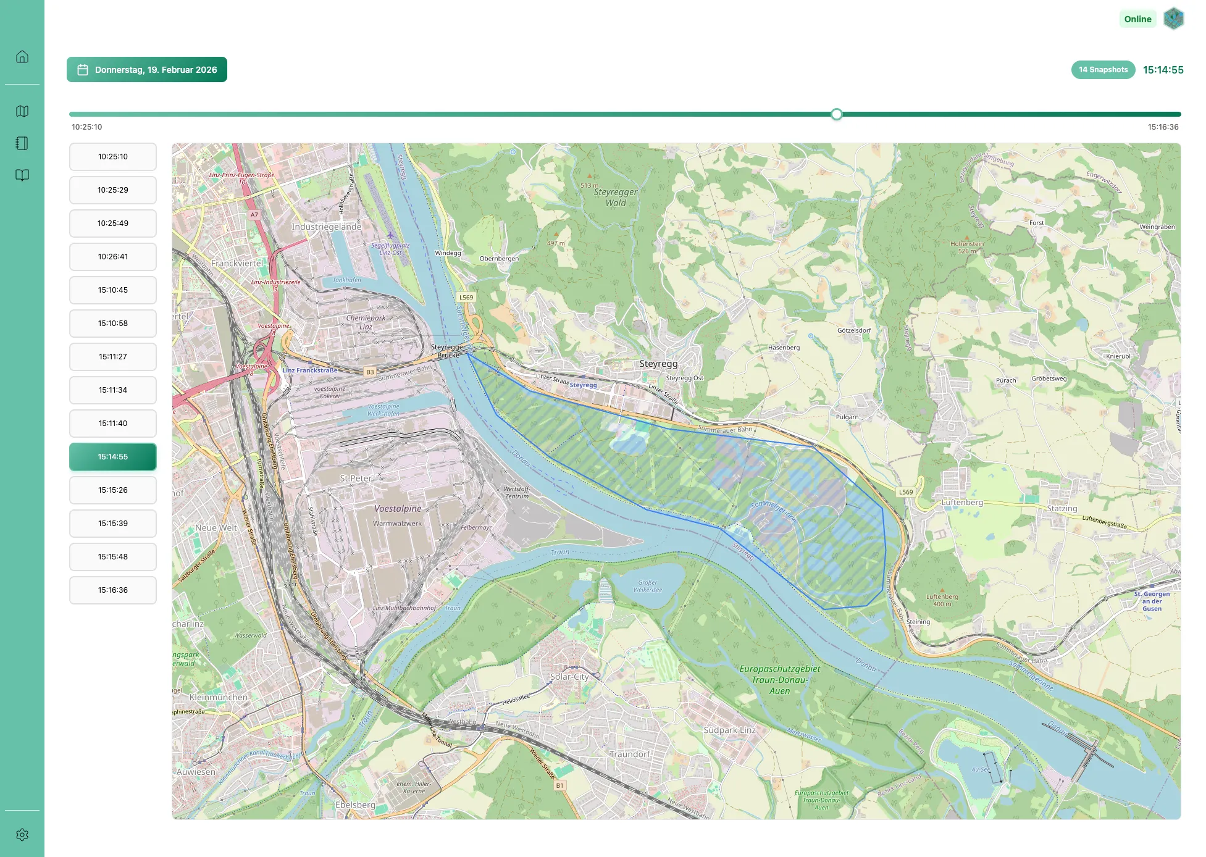Open the notebook sidebar icon

click(x=22, y=143)
